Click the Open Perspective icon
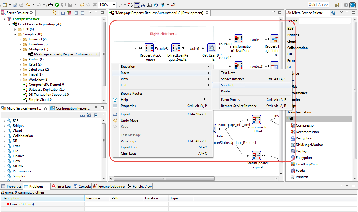The height and width of the screenshot is (212, 358). [x=337, y=5]
